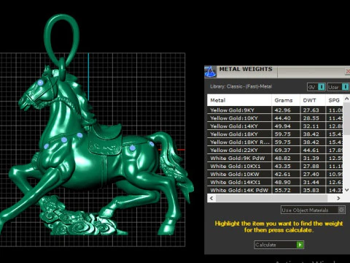Image resolution: width=350 pixels, height=263 pixels.
Task: Click the green arrow on Calculate
Action: [x=300, y=245]
